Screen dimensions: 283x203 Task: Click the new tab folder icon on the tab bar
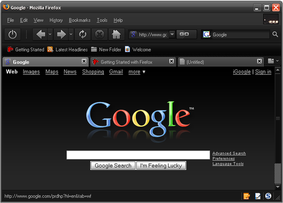pos(271,61)
